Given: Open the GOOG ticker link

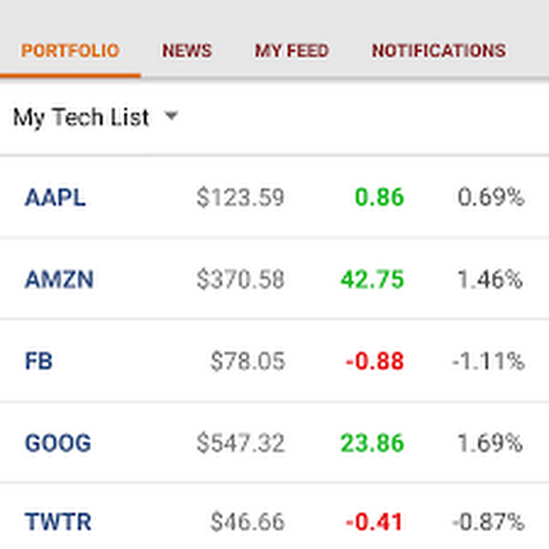Looking at the screenshot, I should pos(58,443).
